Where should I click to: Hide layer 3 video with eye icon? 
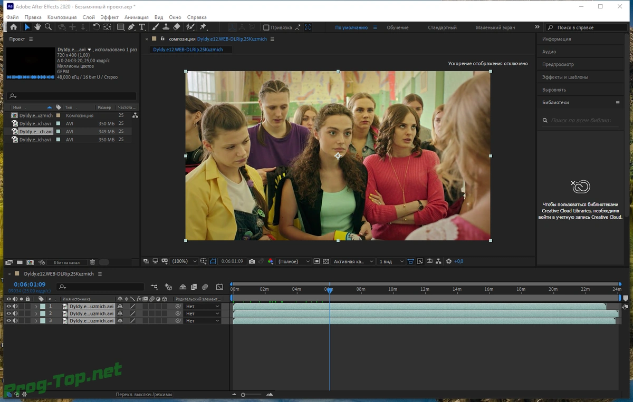click(x=8, y=320)
